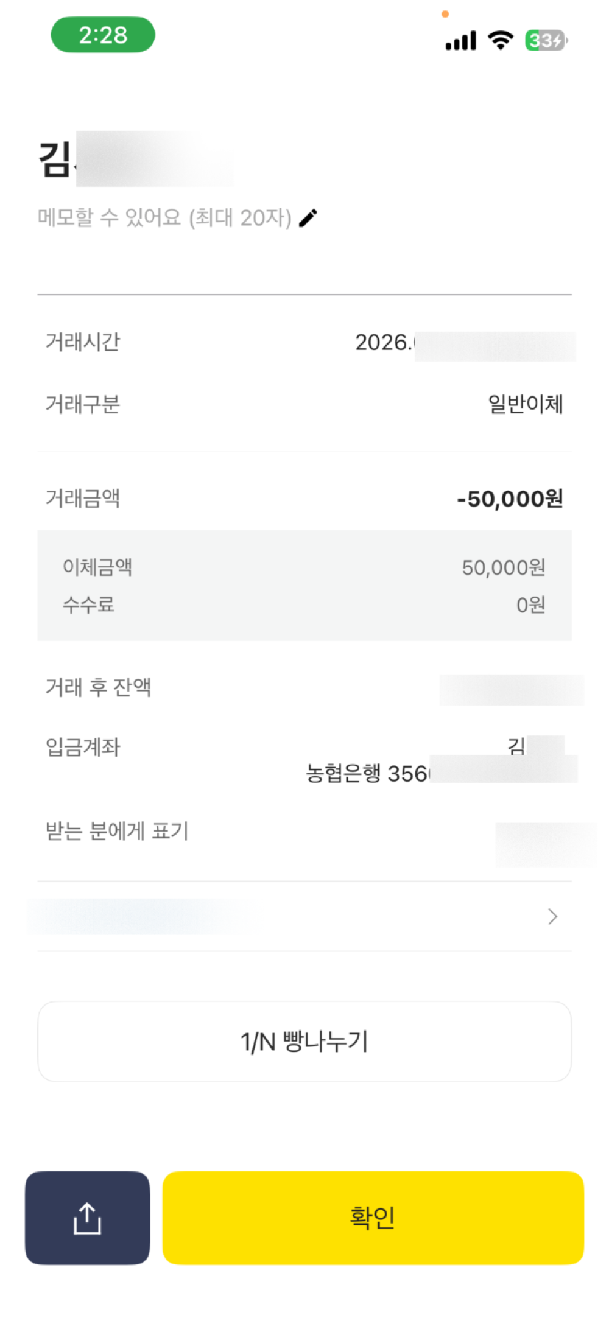Tap the 거래 후 잔액 label
Screen dimensions: 609x1318
(98, 687)
